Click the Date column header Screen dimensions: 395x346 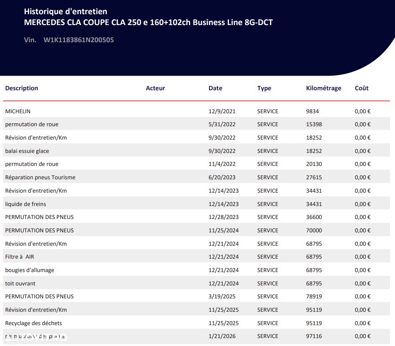click(215, 88)
